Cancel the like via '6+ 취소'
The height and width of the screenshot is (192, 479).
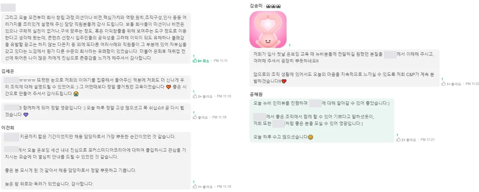point(204,61)
